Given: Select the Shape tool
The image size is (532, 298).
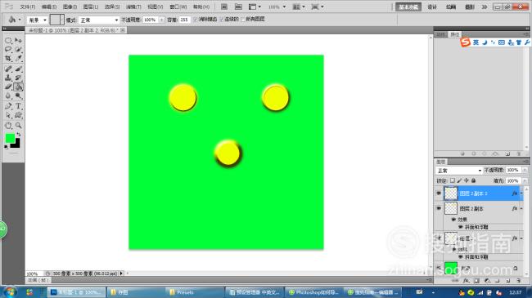Looking at the screenshot, I should (x=18, y=115).
